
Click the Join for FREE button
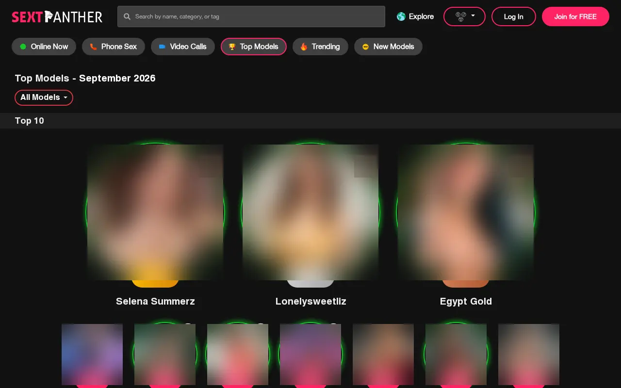click(575, 16)
